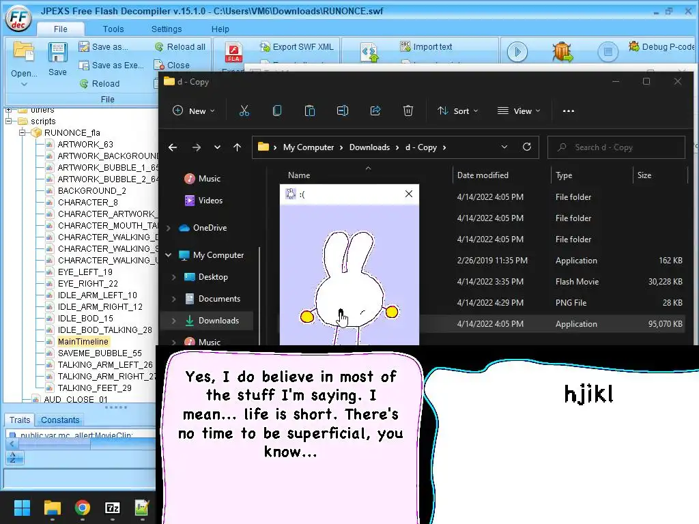Viewport: 699px width, 524px height.
Task: Open the MainTimeline script
Action: click(x=83, y=341)
